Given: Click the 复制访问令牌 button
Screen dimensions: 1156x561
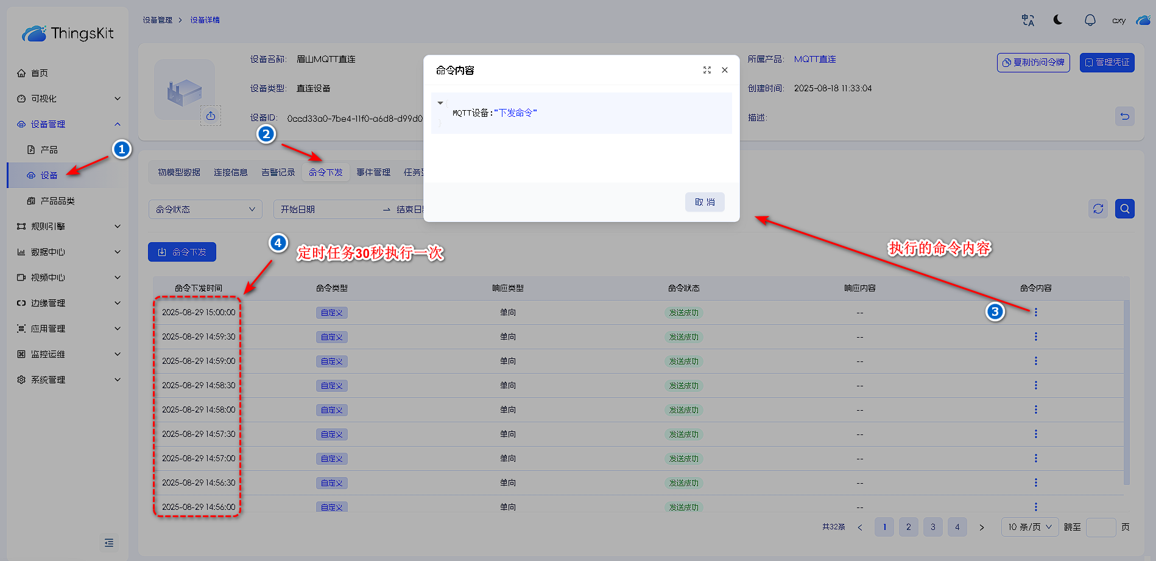Looking at the screenshot, I should 1033,63.
